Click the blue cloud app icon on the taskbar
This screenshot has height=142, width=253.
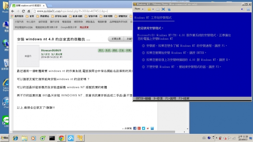click(x=71, y=138)
